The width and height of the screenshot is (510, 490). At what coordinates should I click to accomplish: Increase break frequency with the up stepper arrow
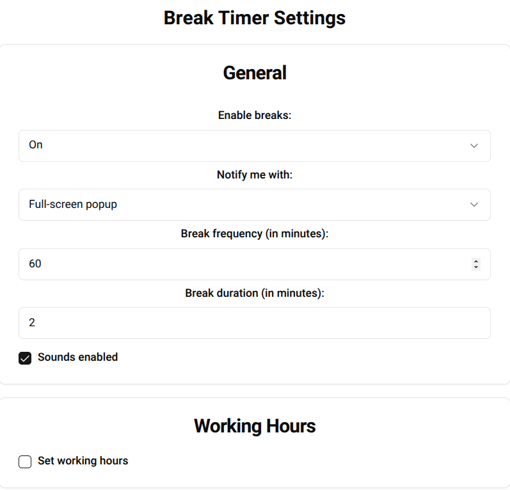click(x=475, y=261)
